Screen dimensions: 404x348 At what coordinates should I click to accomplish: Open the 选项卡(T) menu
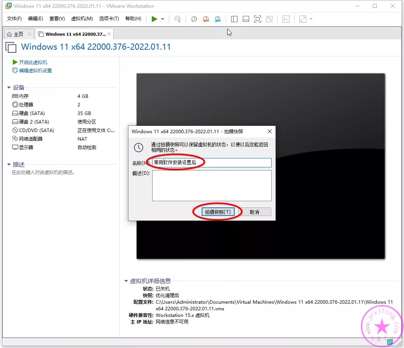(x=109, y=19)
